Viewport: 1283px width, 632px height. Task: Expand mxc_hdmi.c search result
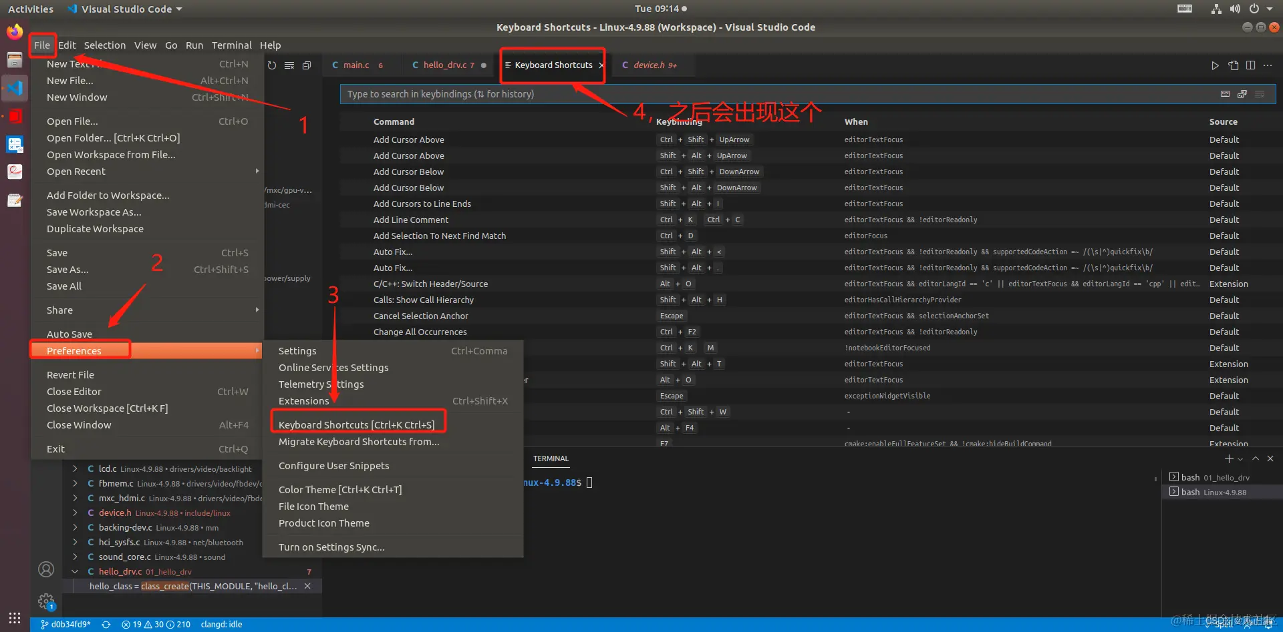[75, 499]
